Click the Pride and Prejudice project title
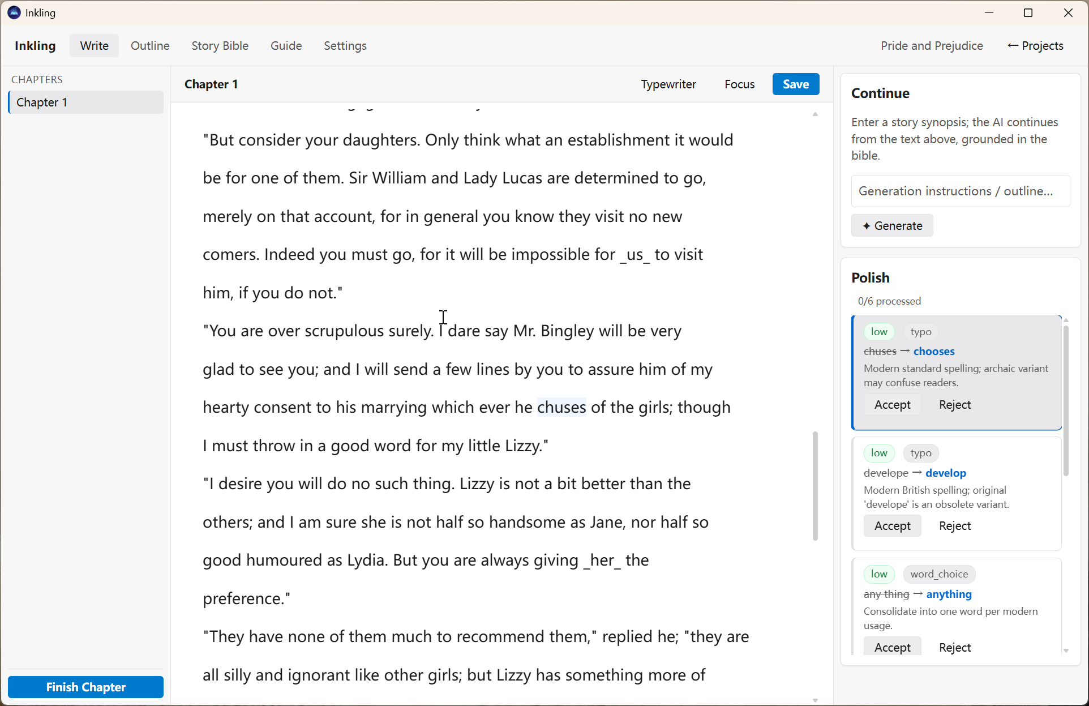Screen dimensions: 1089x706 (x=932, y=46)
